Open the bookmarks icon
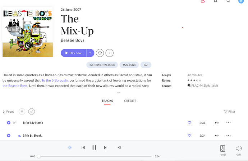 click(x=215, y=1)
